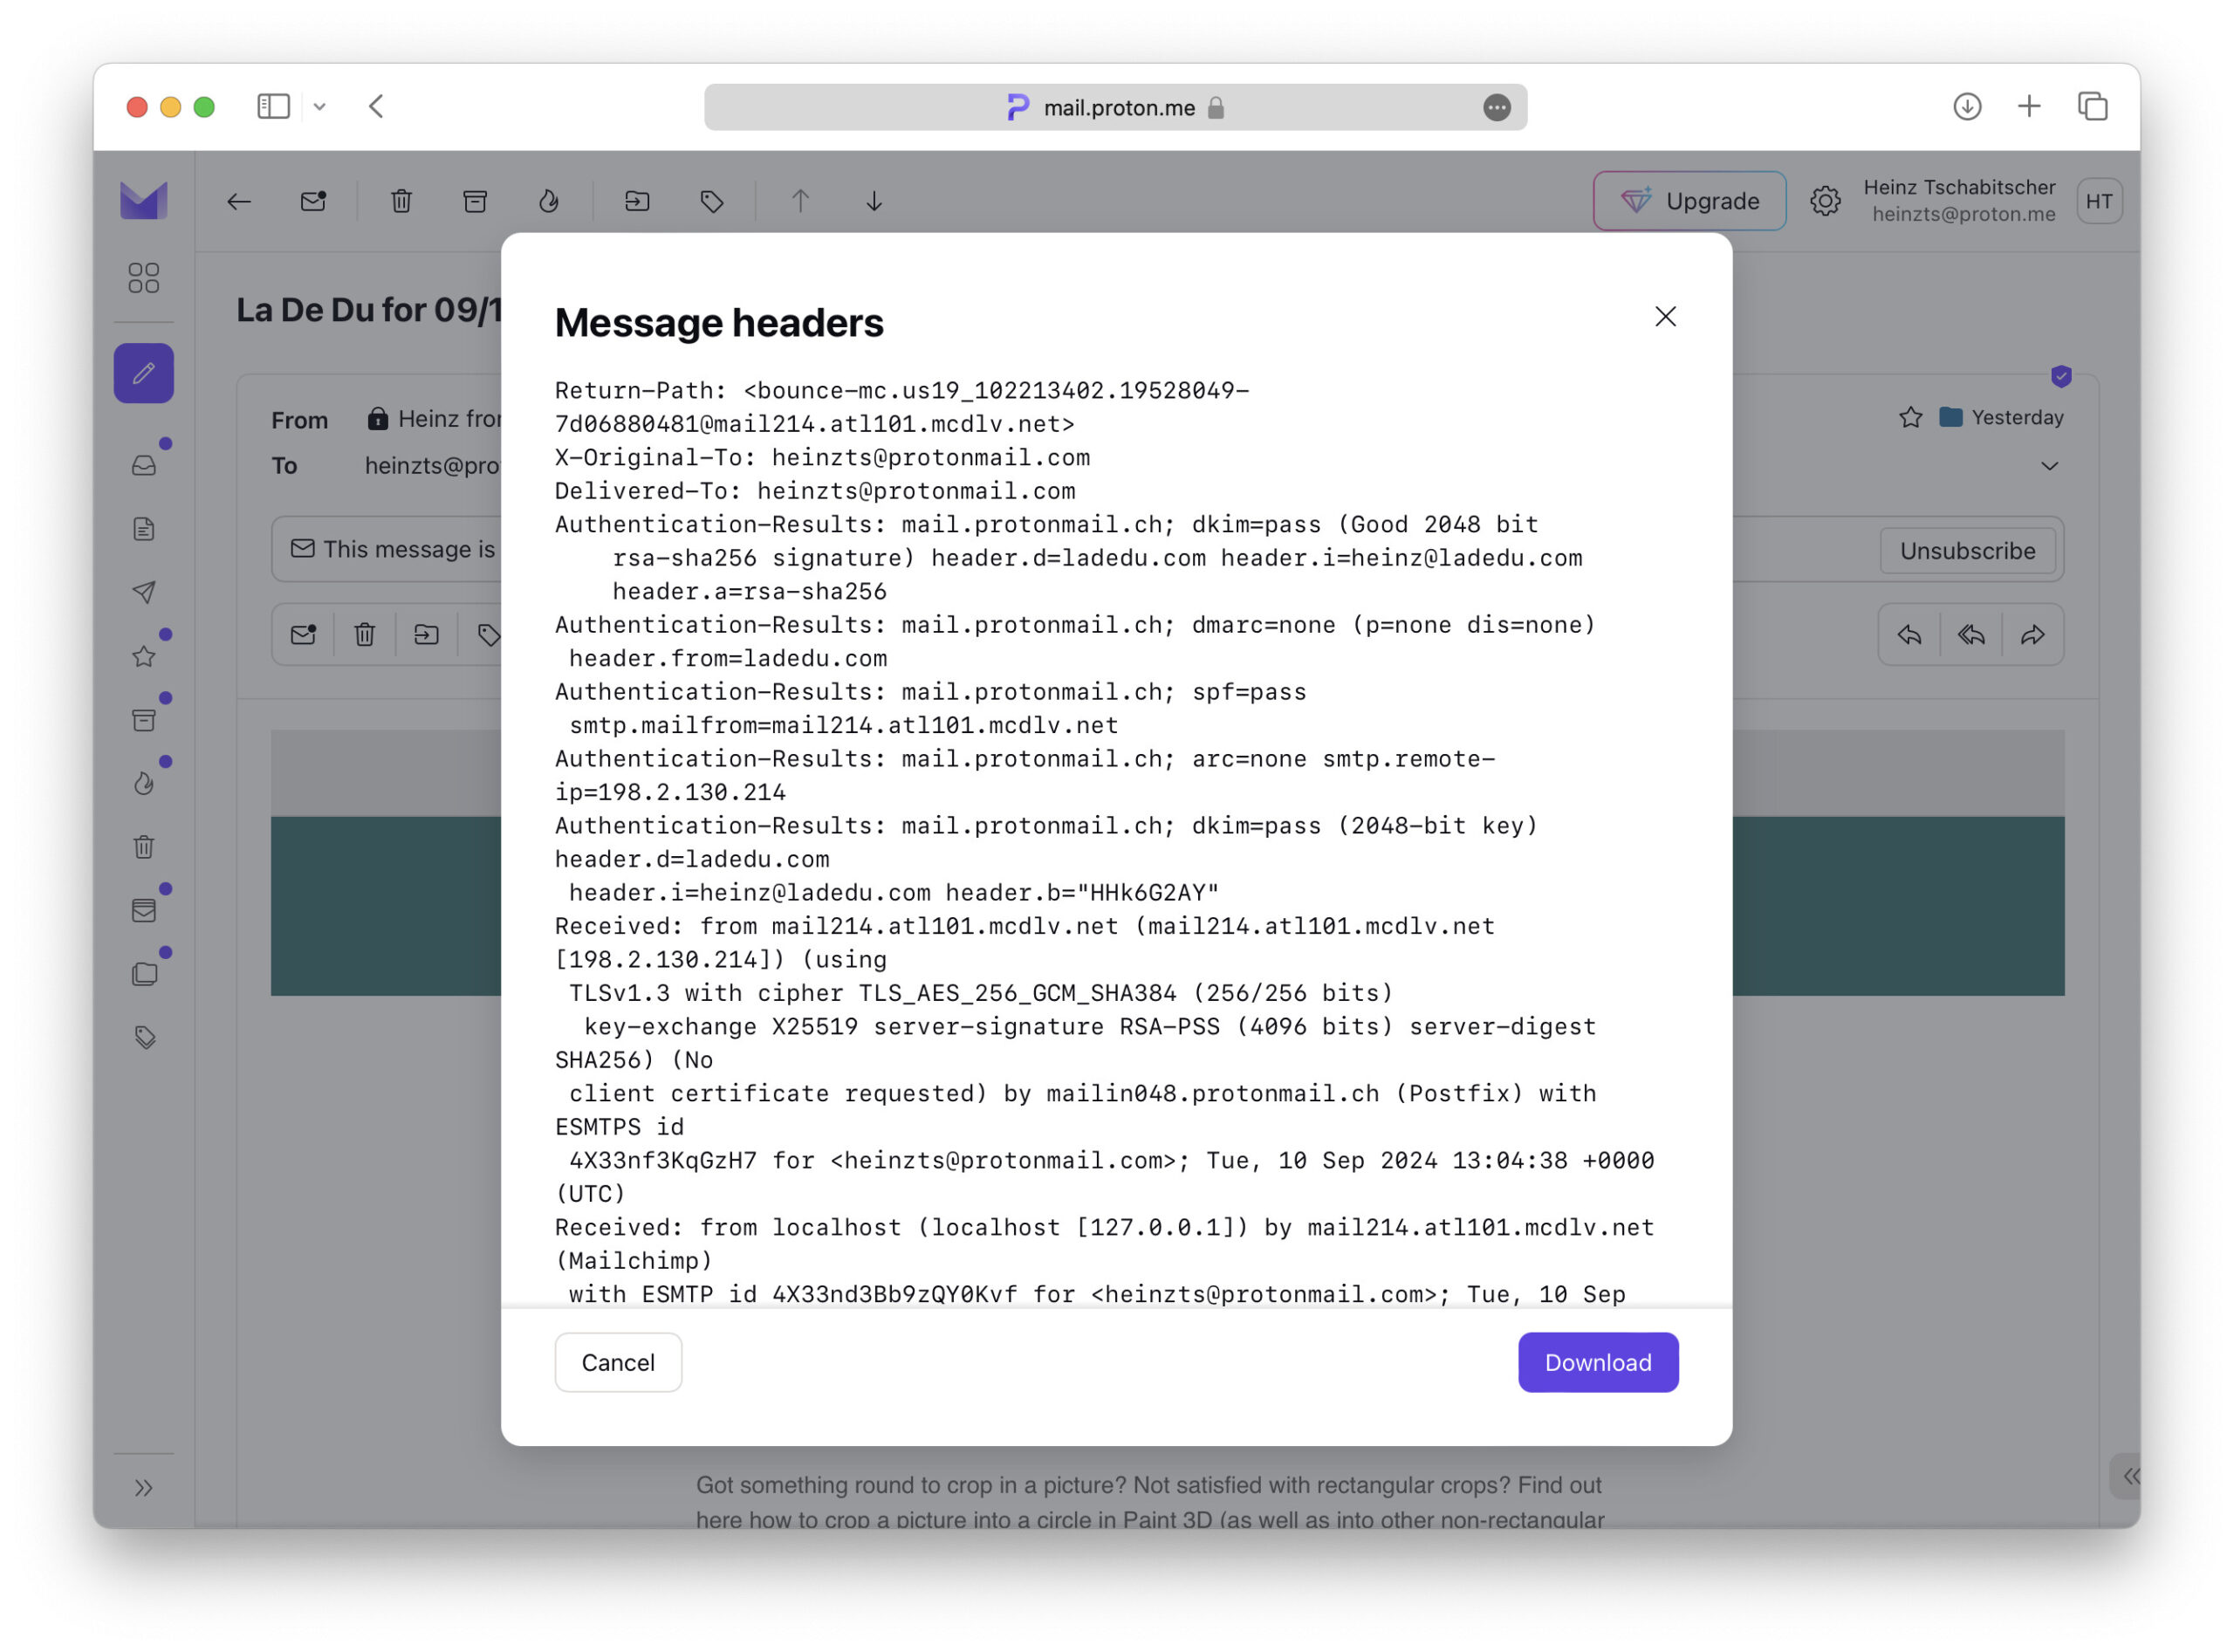Open All mail in the sidebar
The height and width of the screenshot is (1652, 2234).
coord(143,911)
